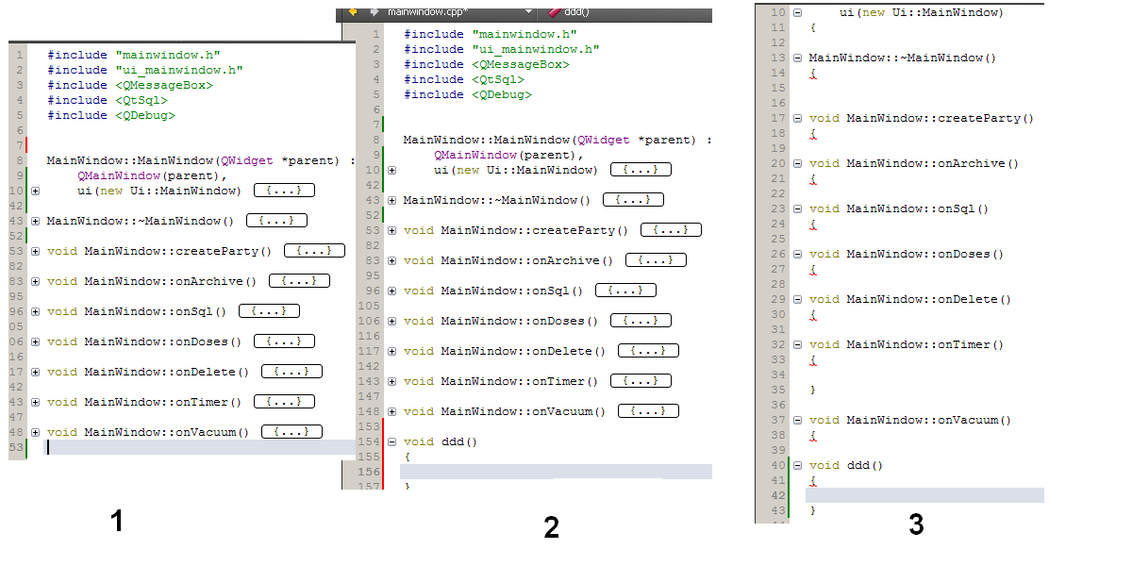Click the Go Back navigation arrow

tap(354, 12)
